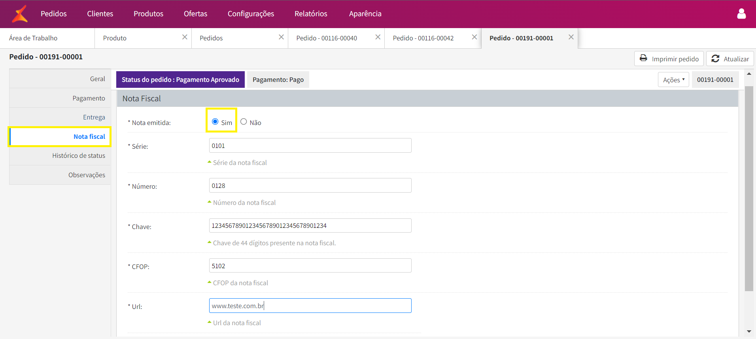Close the Pedido - 00191-00001 tab
This screenshot has height=339, width=756.
[571, 37]
